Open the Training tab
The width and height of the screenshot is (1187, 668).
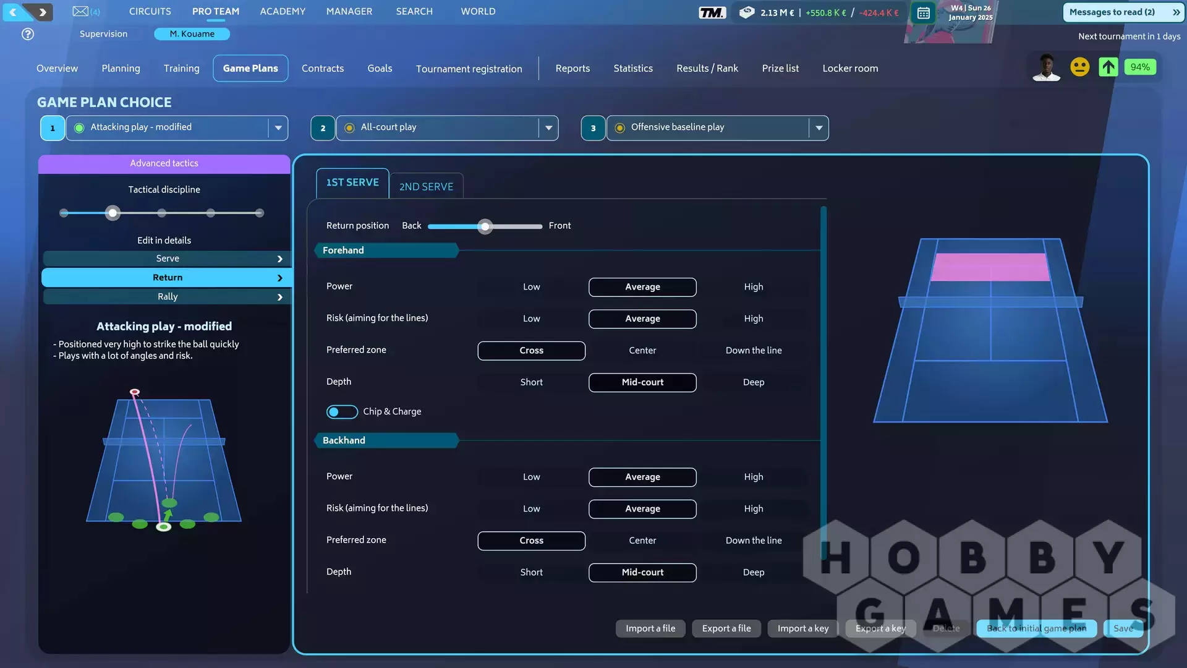(x=181, y=69)
